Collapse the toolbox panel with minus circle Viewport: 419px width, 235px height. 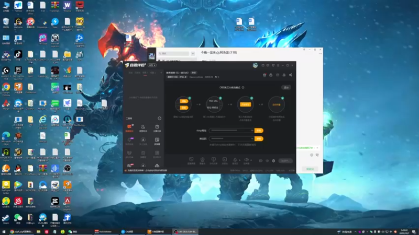(x=160, y=119)
